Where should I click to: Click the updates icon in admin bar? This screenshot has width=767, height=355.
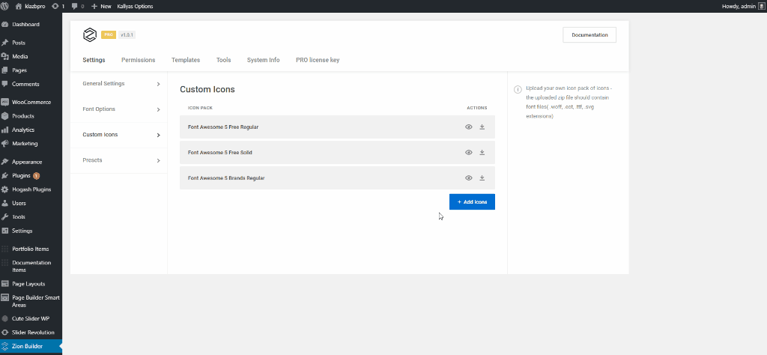click(55, 6)
